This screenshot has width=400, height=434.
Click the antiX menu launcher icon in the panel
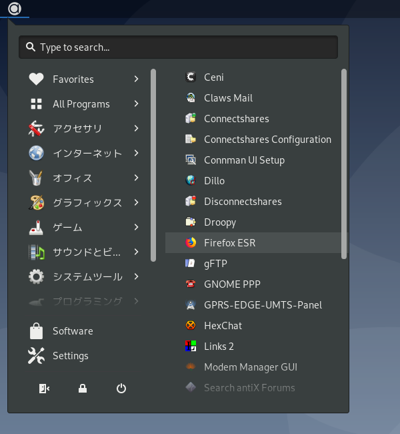15,9
